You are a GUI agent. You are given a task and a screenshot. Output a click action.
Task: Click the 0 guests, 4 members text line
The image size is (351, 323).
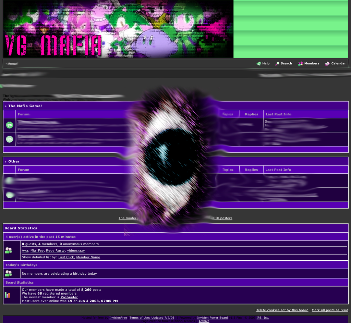click(x=60, y=244)
